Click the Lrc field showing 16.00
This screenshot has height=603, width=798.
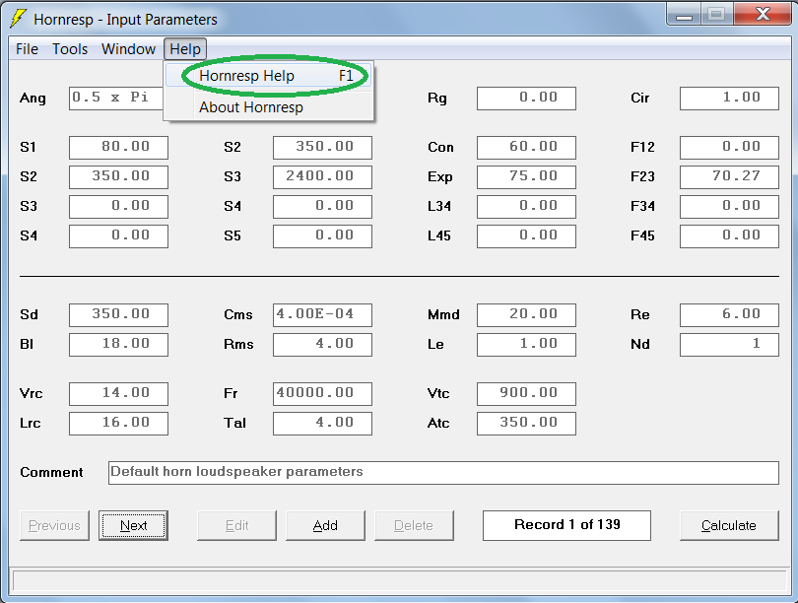coord(118,424)
